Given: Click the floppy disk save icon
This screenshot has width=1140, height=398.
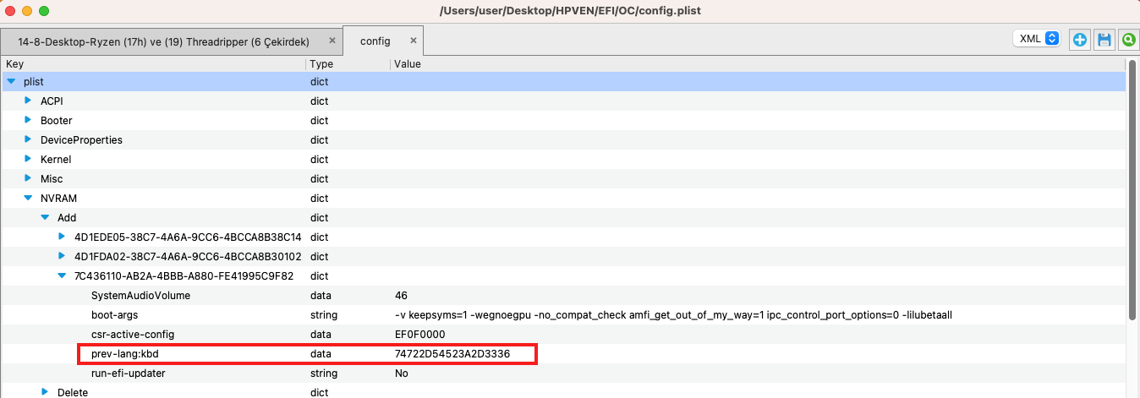Looking at the screenshot, I should pos(1104,40).
